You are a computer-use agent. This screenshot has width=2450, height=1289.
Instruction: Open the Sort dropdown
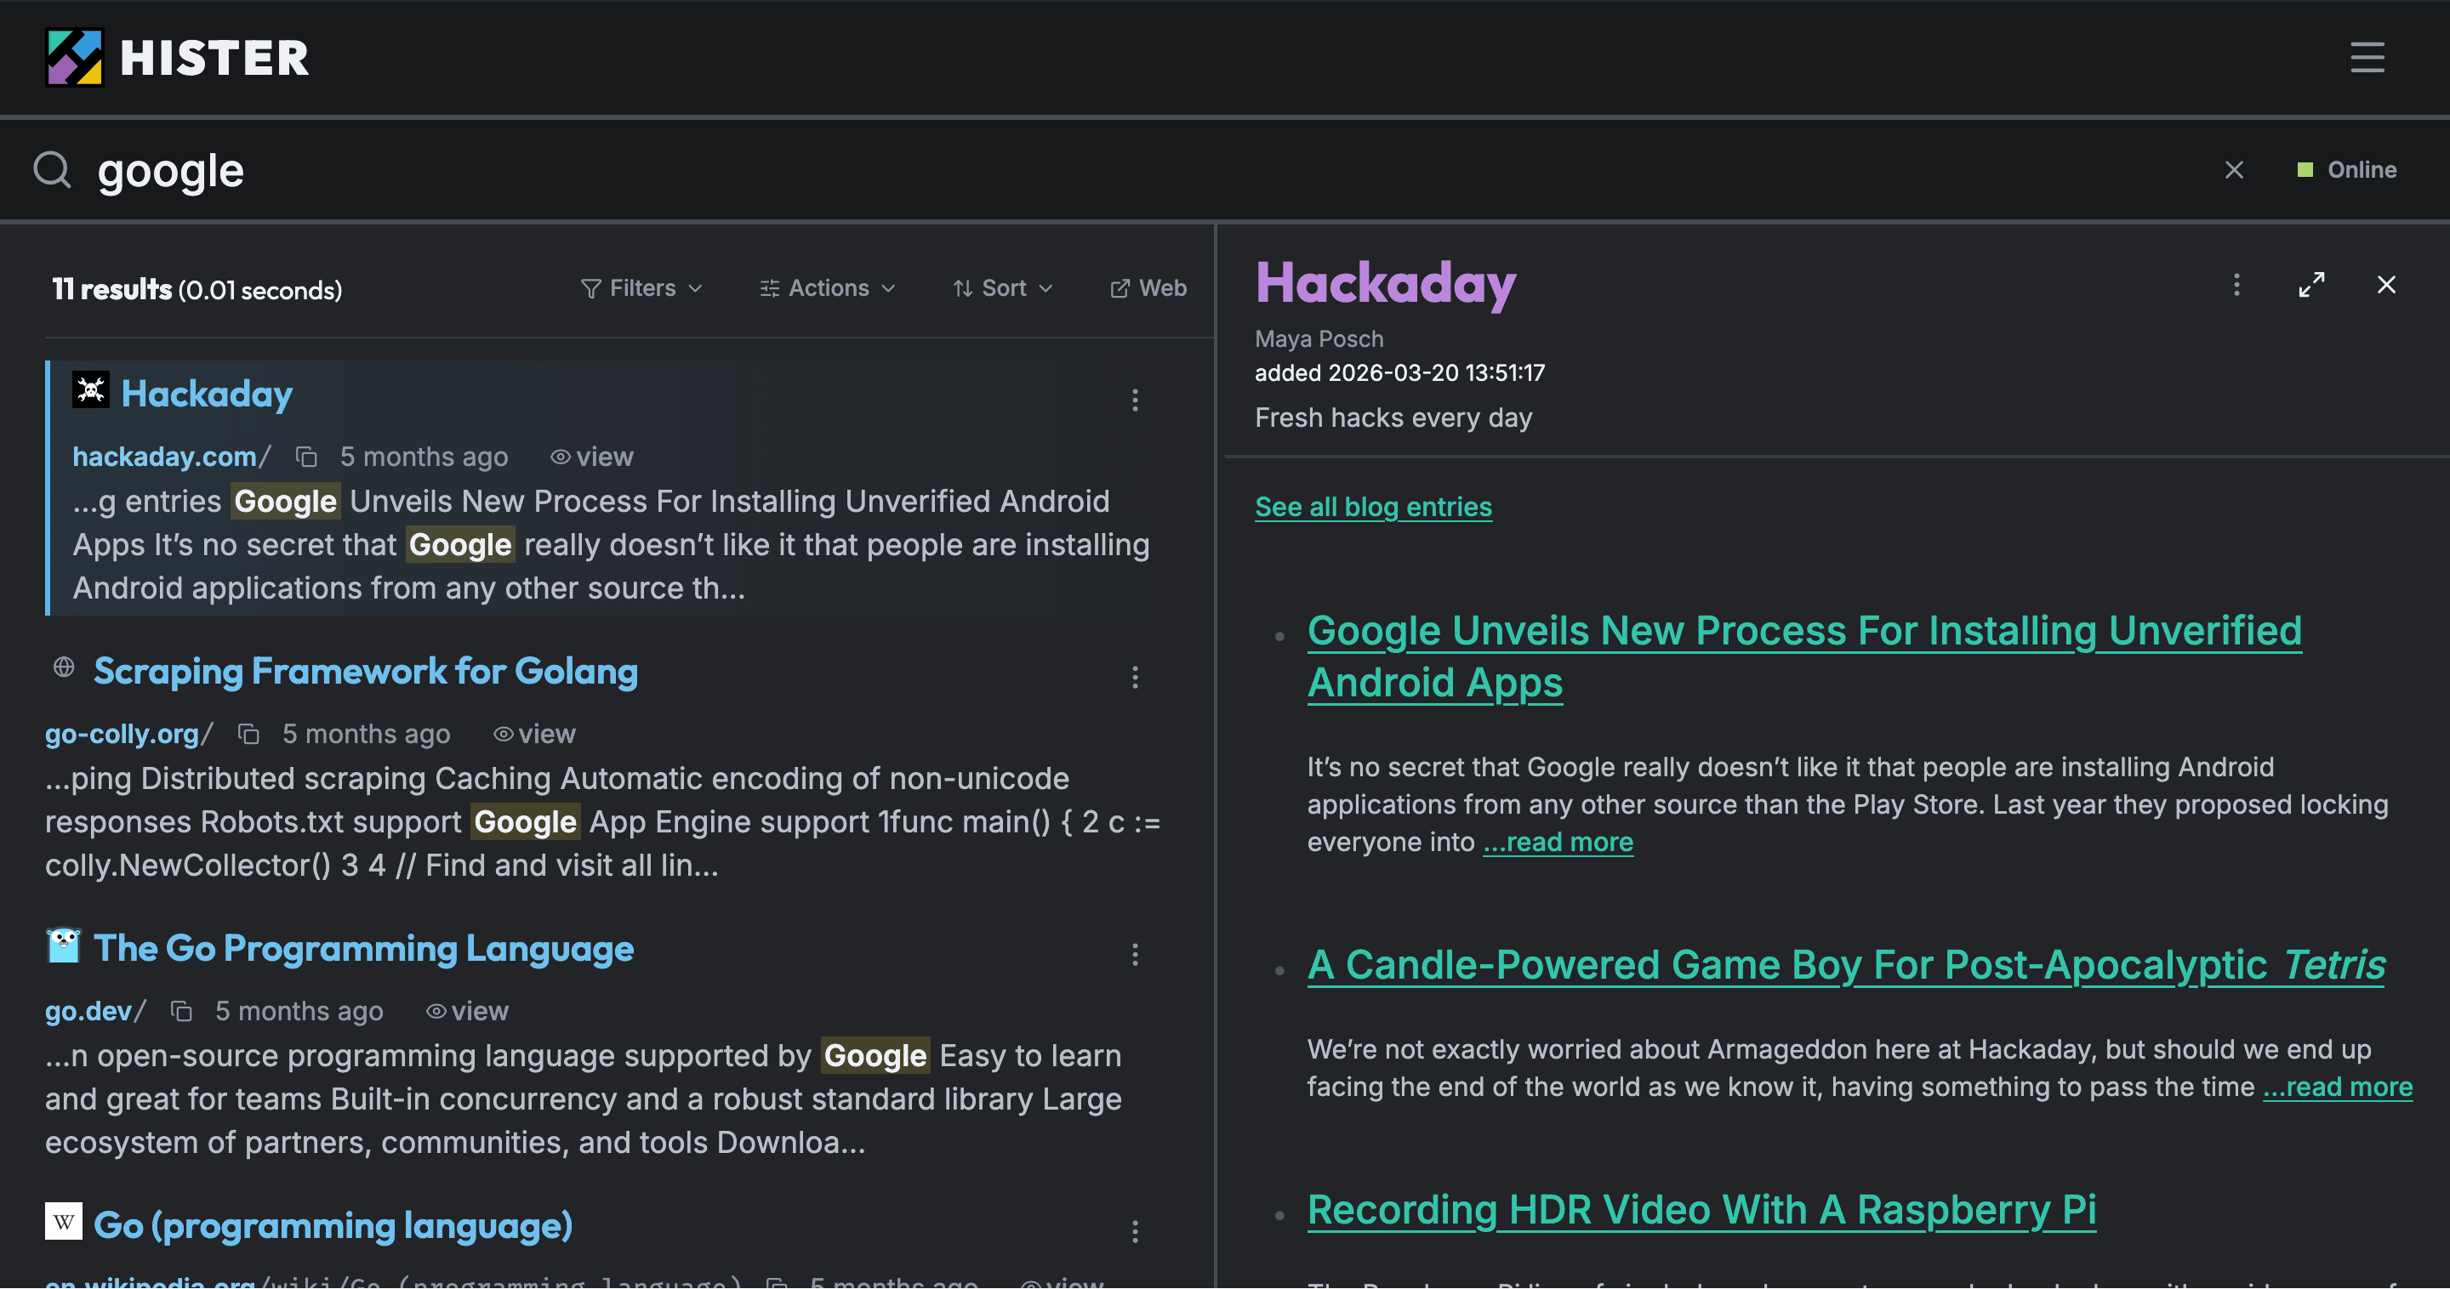(1004, 288)
